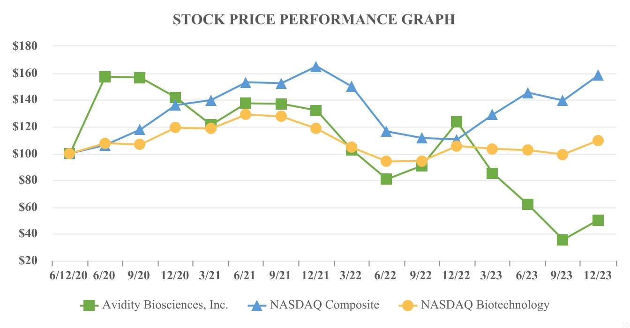
Task: Click the Avidity green square low at 9/23
Action: [562, 240]
